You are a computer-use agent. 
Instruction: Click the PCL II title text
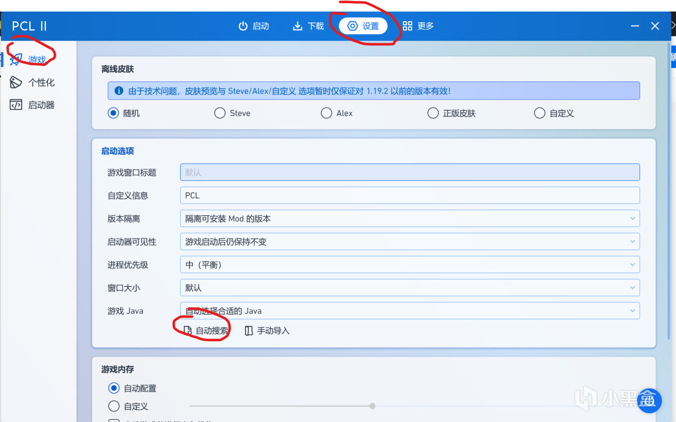[x=30, y=26]
